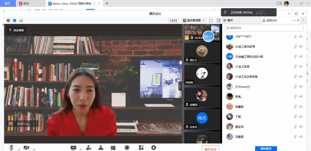Open the chat bubble icon in bottom toolbar
311x151 pixels.
[x=113, y=148]
